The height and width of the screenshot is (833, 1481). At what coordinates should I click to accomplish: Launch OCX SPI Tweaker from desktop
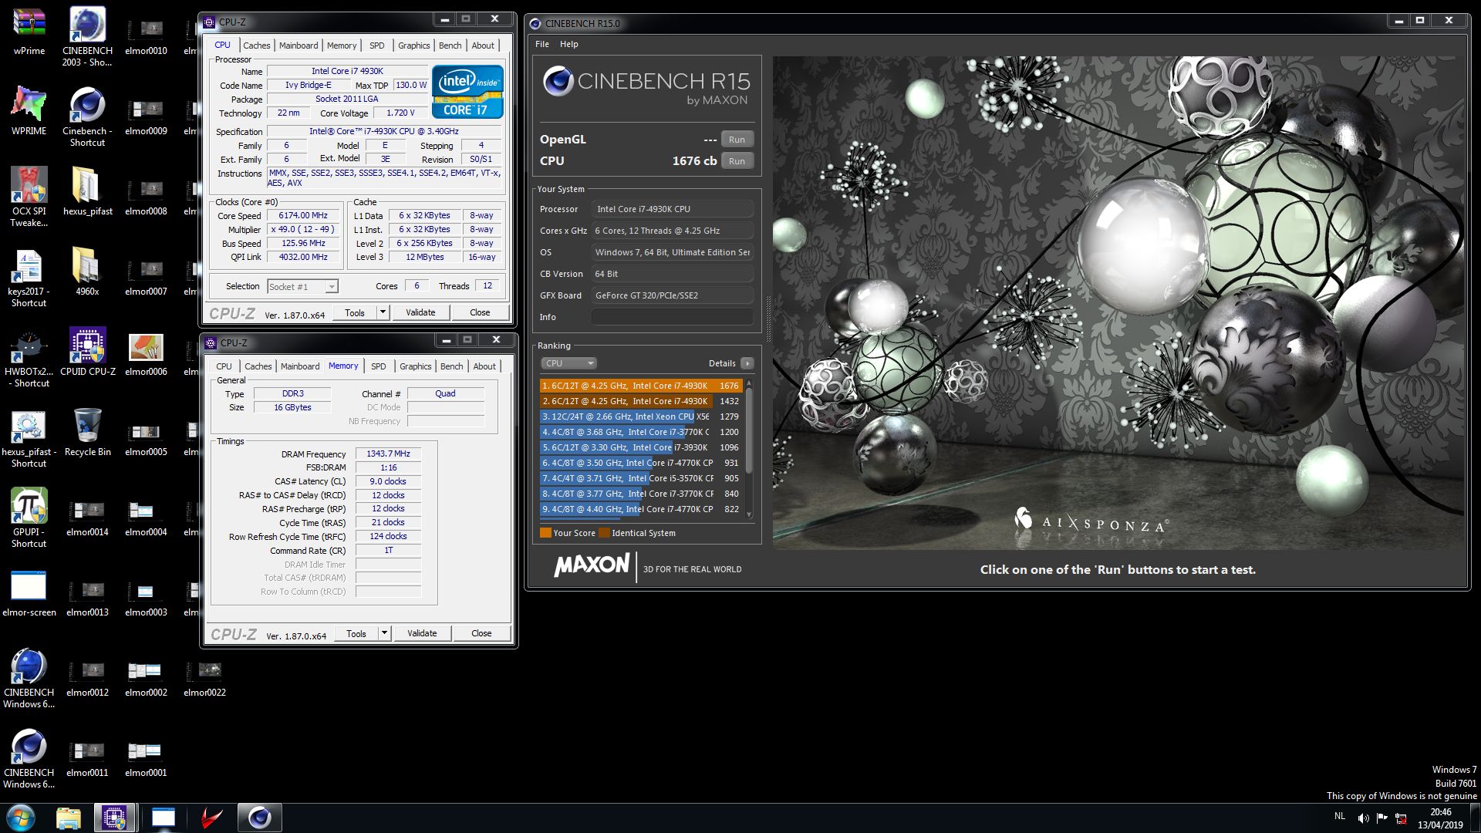click(29, 197)
